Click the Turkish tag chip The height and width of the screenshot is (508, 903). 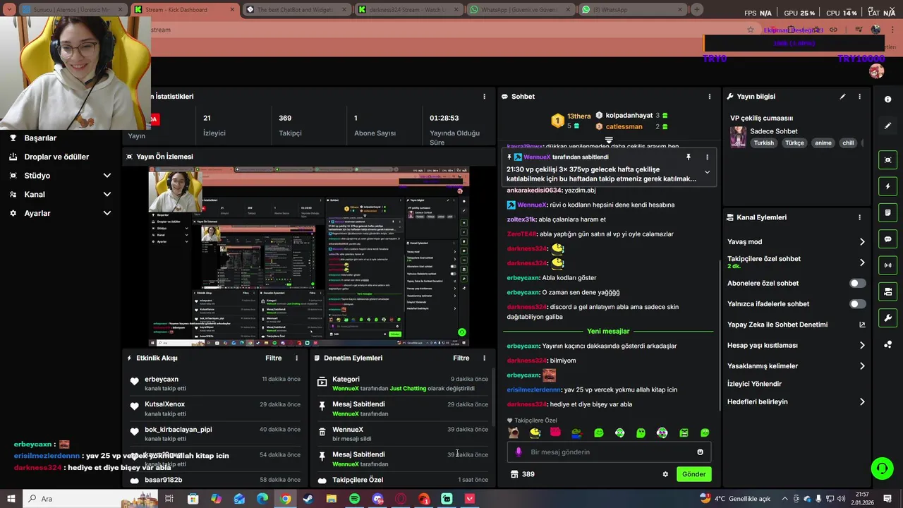coord(763,143)
